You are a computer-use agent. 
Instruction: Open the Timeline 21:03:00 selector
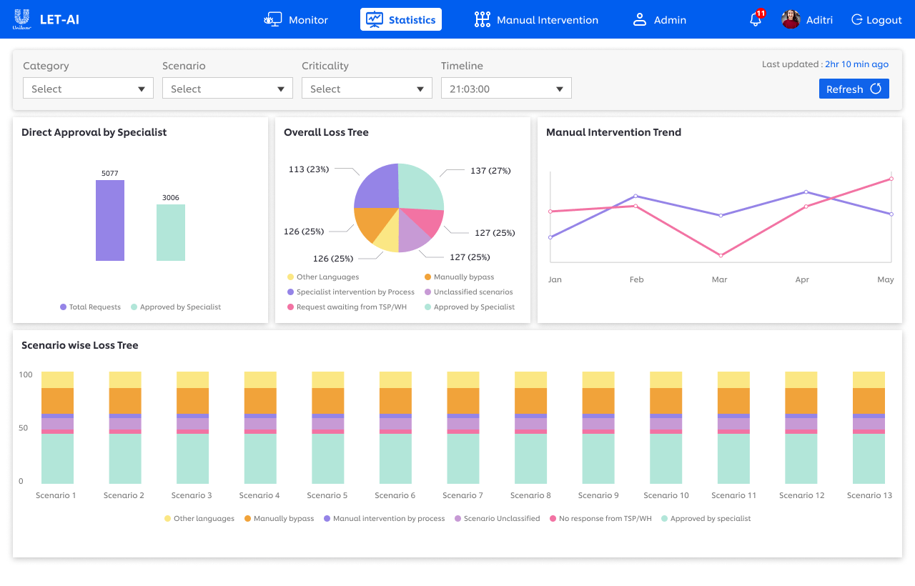[x=506, y=89]
